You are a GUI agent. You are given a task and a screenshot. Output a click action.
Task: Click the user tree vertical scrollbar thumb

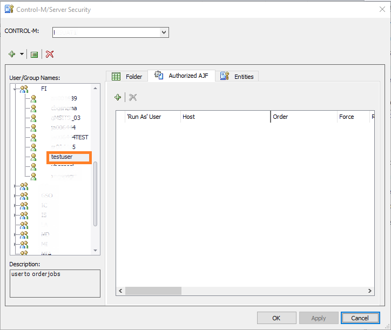[95, 194]
